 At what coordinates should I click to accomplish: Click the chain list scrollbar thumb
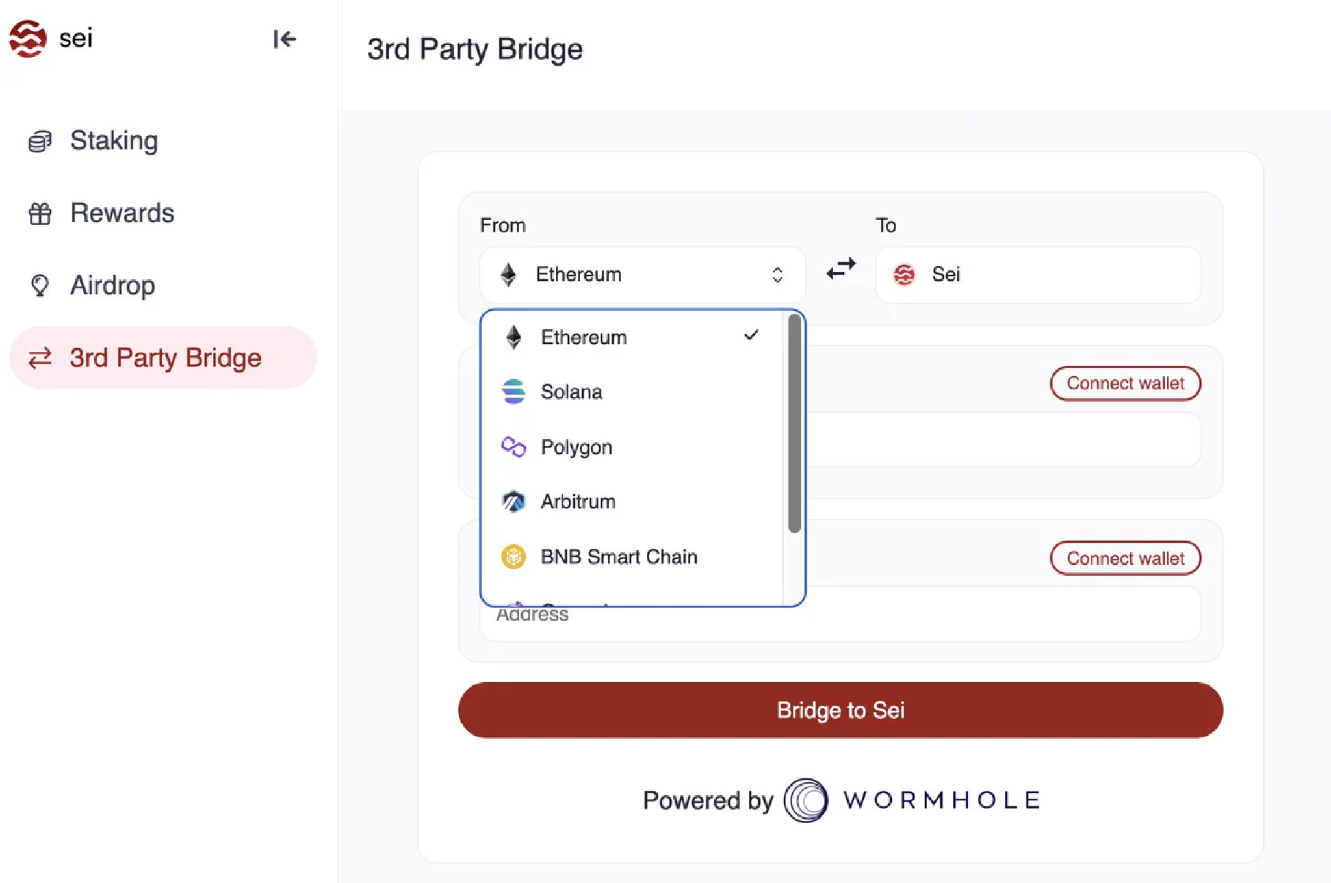click(x=794, y=423)
